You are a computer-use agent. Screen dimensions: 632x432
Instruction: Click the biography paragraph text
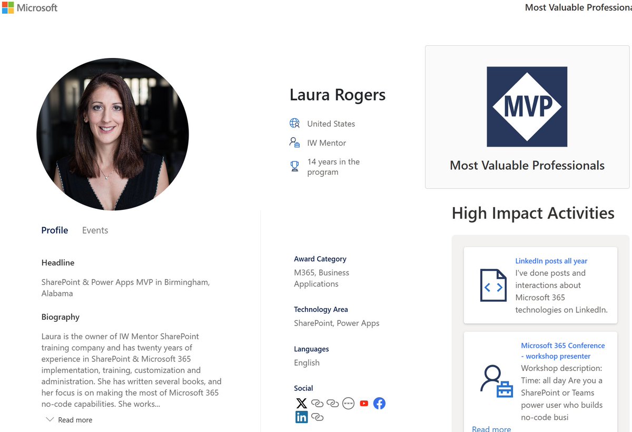tap(132, 370)
